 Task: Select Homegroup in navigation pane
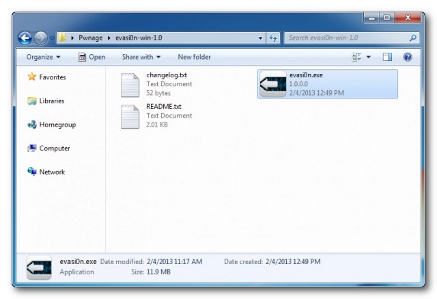[x=57, y=125]
